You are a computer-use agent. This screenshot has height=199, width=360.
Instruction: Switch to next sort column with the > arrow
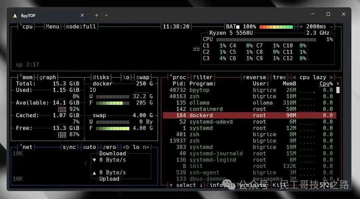point(331,77)
